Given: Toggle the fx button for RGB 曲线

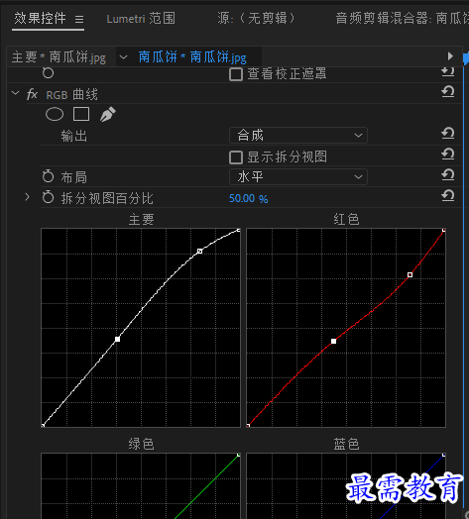Looking at the screenshot, I should pos(32,94).
